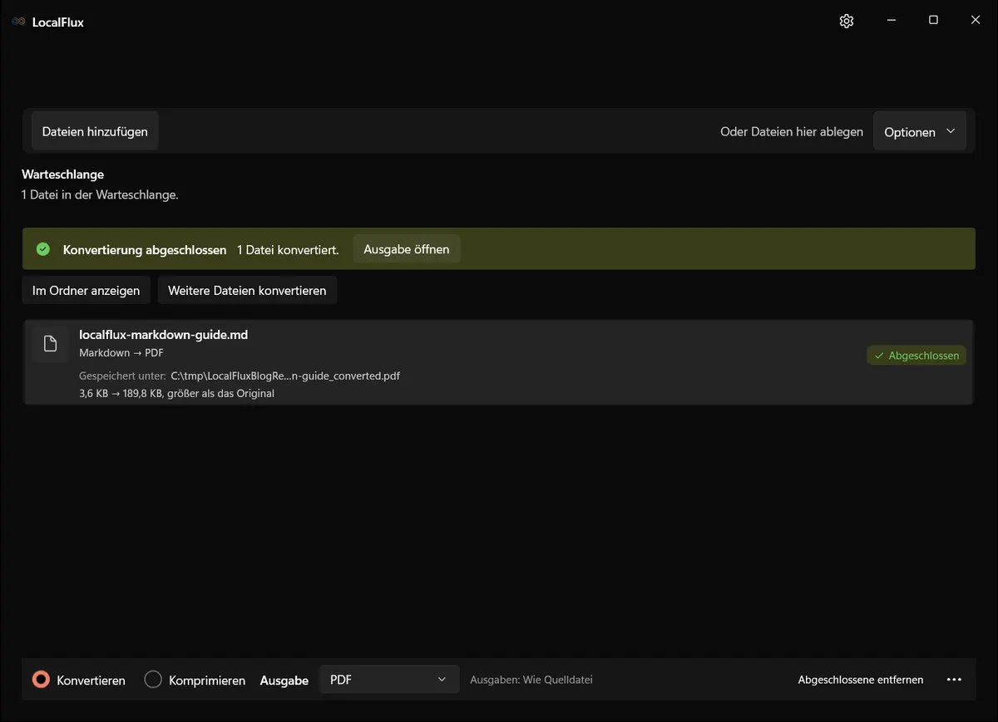Viewport: 998px width, 722px height.
Task: Click the Markdown → PDF text
Action: [121, 353]
